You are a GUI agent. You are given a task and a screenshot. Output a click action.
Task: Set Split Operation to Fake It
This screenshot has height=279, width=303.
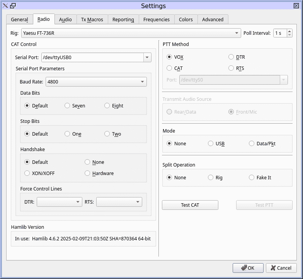coord(252,177)
